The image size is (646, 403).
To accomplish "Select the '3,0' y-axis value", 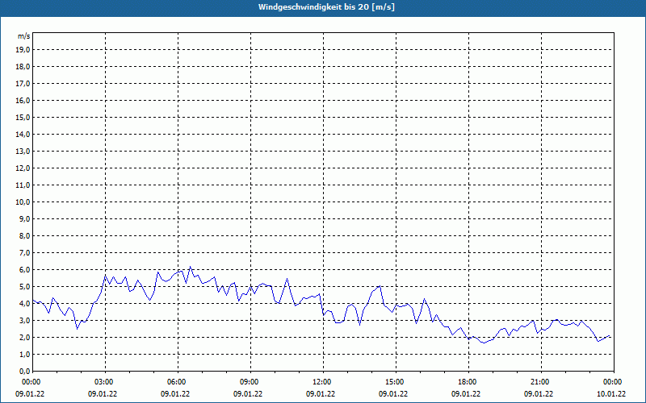I will (24, 320).
